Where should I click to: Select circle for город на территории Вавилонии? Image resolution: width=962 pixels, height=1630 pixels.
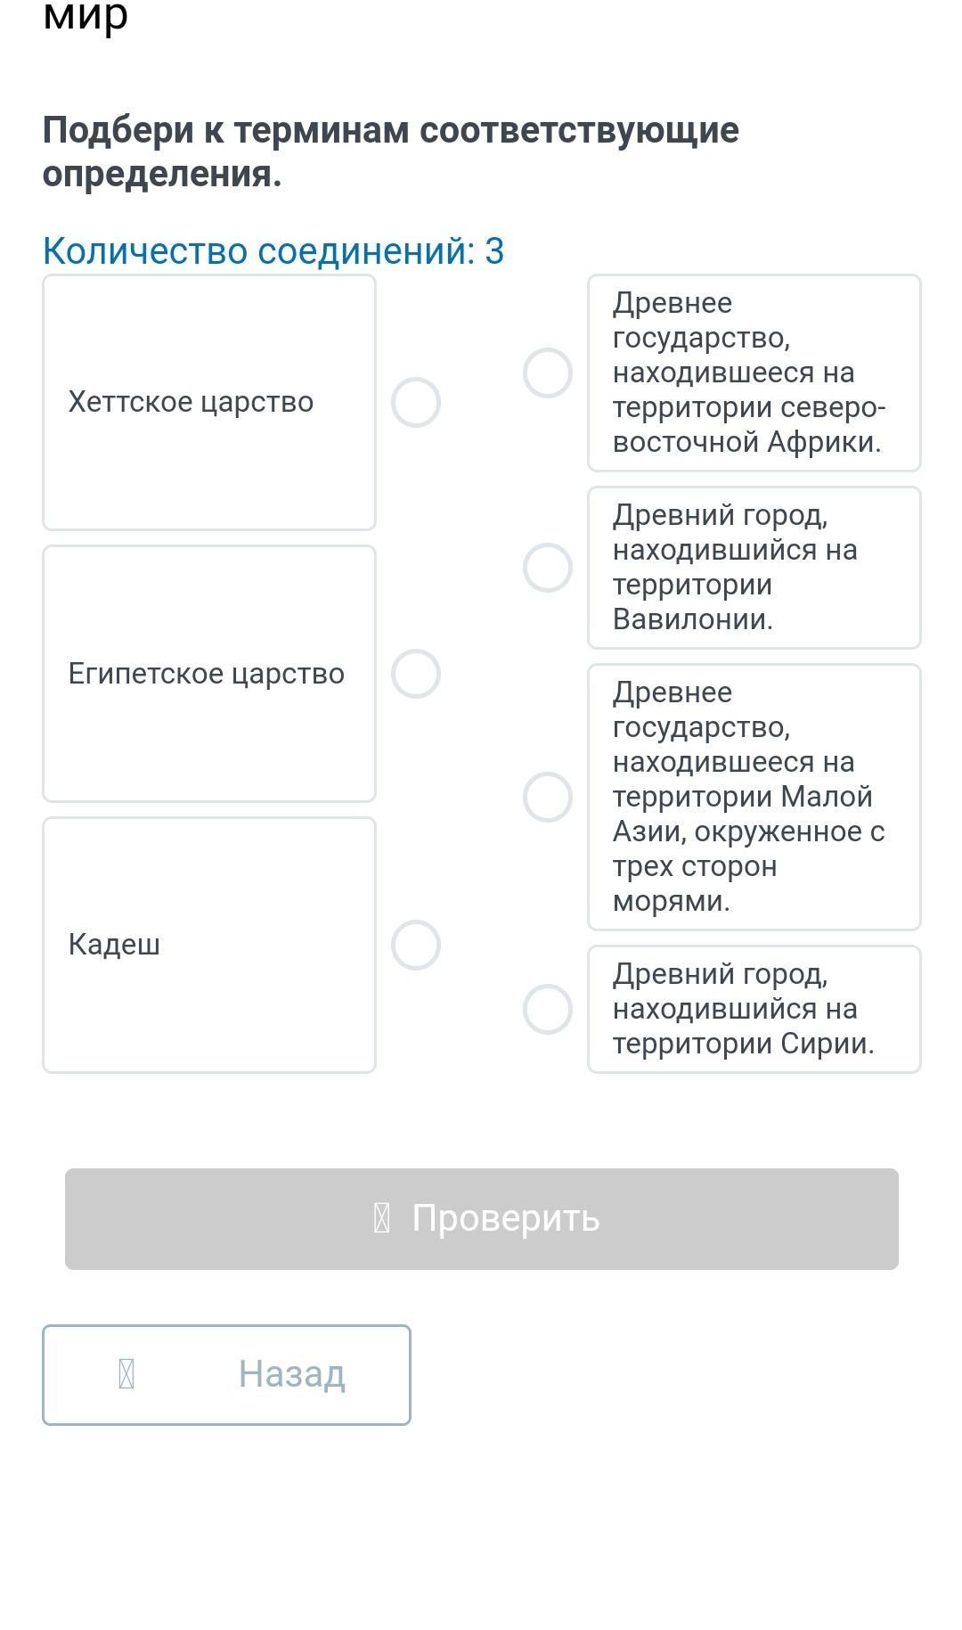pyautogui.click(x=548, y=568)
